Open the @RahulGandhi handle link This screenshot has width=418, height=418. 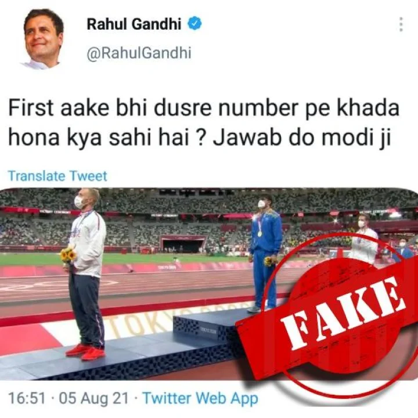[139, 52]
